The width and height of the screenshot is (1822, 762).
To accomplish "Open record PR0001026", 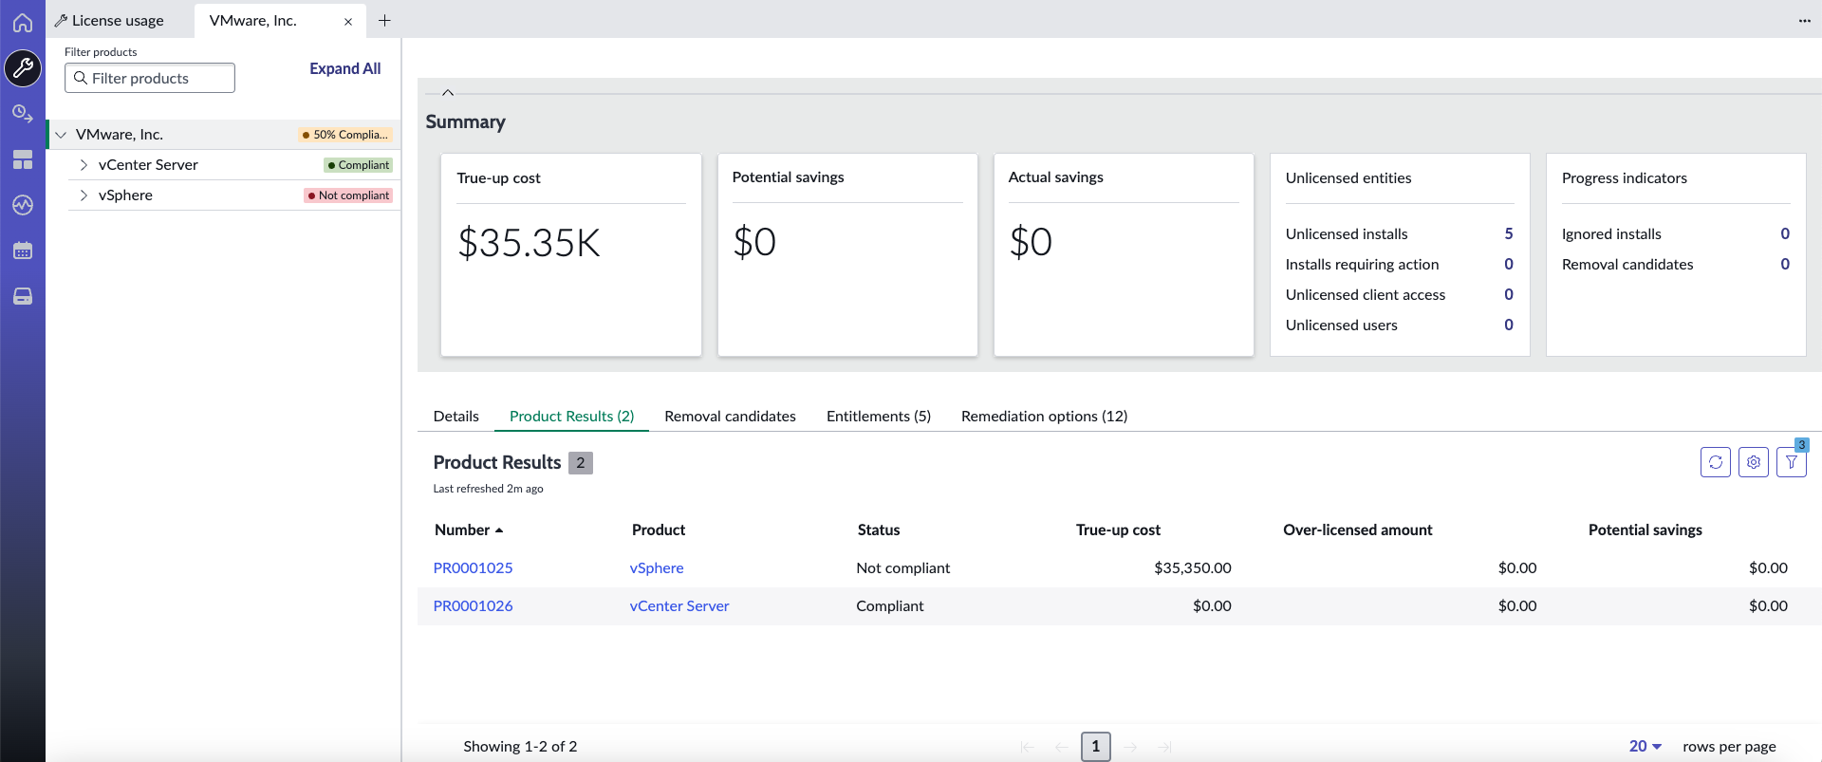I will click(473, 605).
